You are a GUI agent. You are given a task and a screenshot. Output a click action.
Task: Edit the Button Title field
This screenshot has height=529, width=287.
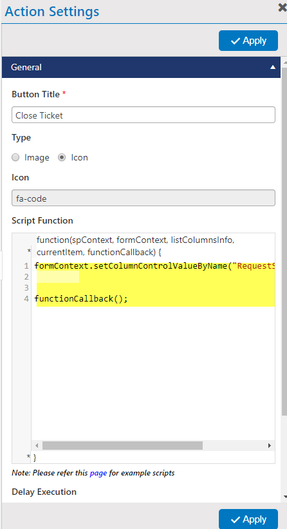point(143,115)
